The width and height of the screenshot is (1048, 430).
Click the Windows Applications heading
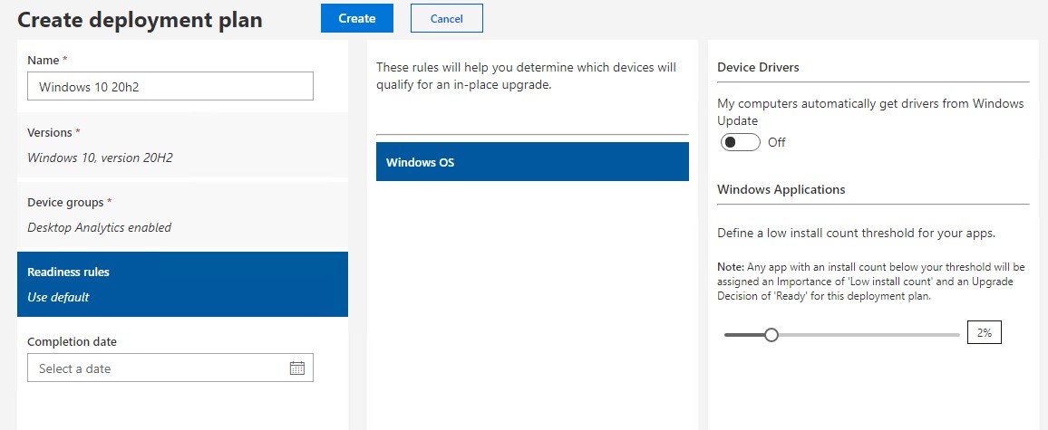tap(781, 189)
